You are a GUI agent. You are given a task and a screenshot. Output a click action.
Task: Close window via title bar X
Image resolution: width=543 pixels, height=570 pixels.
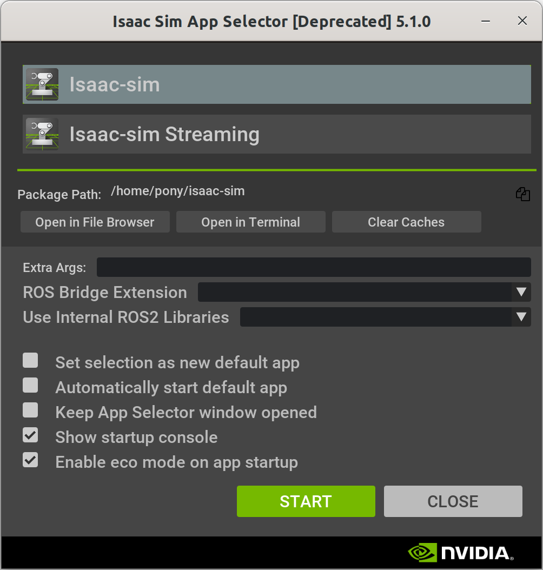point(522,21)
